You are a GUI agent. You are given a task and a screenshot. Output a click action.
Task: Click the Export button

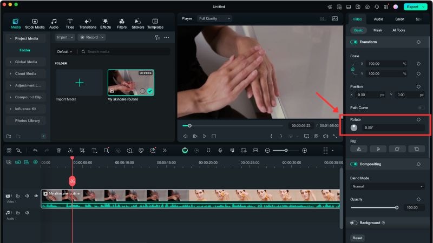415,6
